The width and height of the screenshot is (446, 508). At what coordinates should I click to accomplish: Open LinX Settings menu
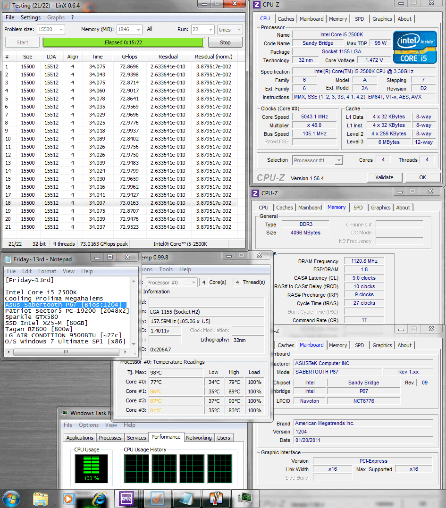pos(31,17)
